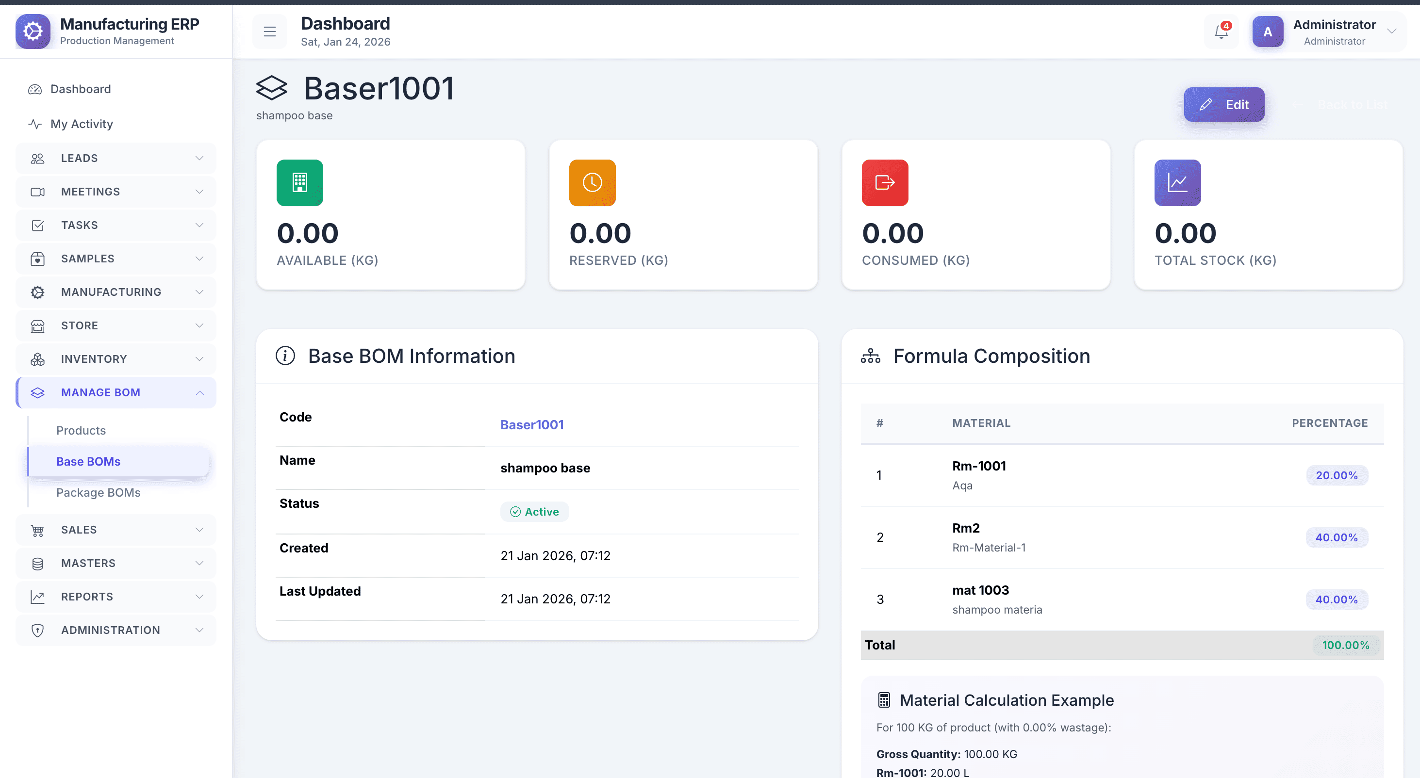
Task: Click the Edit button
Action: (1224, 105)
